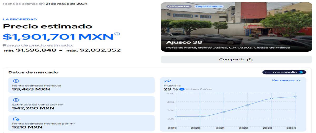Select the Off-market tag
316x133 pixels.
[x=179, y=6]
